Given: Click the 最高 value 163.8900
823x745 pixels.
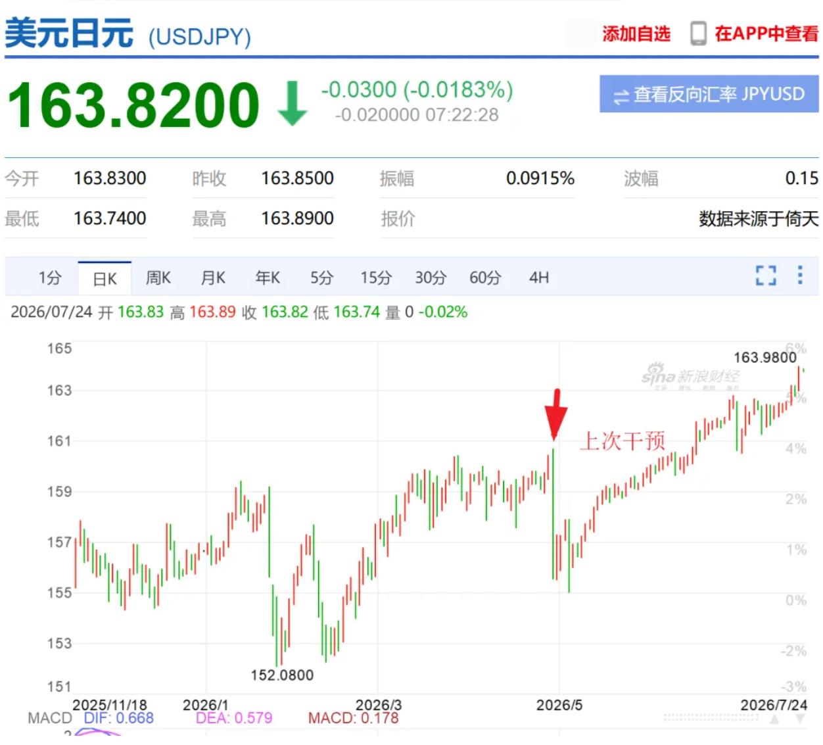Looking at the screenshot, I should pos(297,218).
